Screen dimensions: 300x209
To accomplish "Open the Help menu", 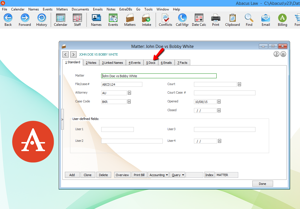I will tap(176, 9).
